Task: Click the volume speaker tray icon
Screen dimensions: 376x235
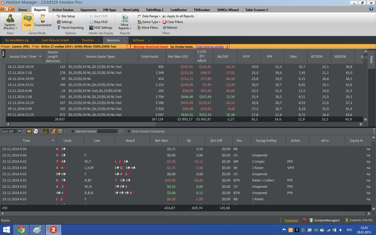Action: click(341, 230)
